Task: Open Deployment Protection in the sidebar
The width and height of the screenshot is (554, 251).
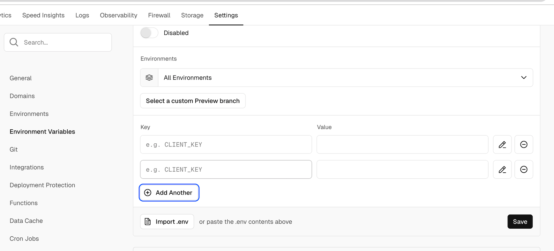Action: [x=42, y=185]
